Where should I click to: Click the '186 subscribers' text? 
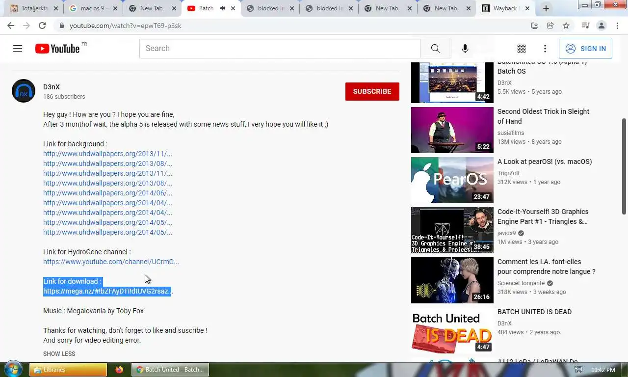[64, 97]
